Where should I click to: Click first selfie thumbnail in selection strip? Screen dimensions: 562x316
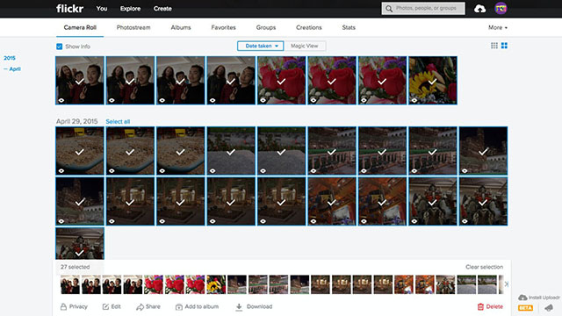pos(70,284)
